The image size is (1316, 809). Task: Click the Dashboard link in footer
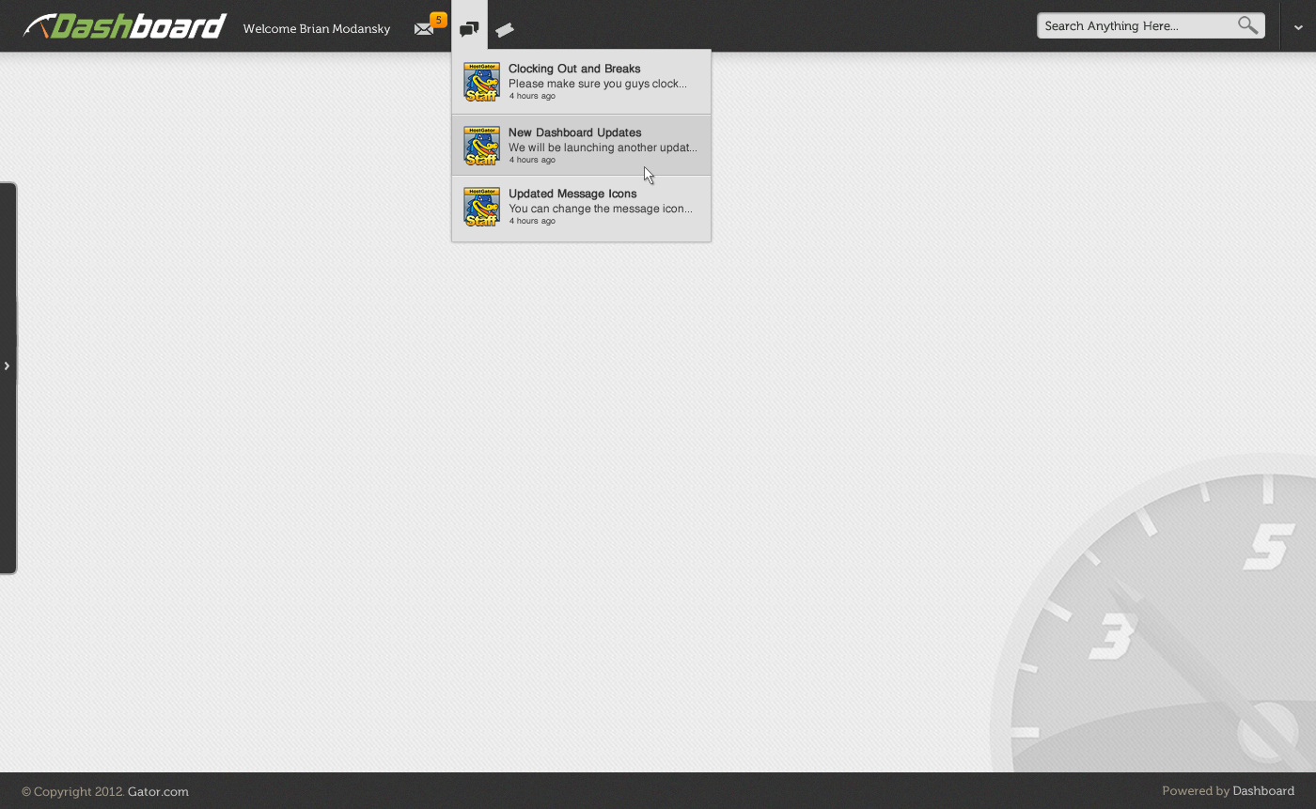pos(1263,790)
